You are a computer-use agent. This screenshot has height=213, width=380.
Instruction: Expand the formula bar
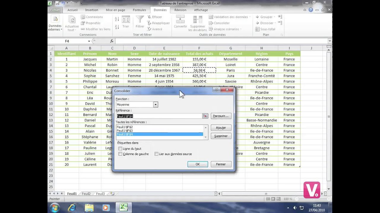tap(330, 41)
